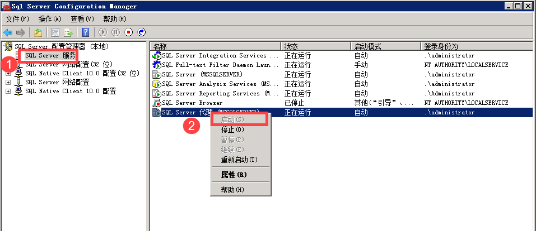Viewport: 536px width, 231px height.
Task: Select SQL Server Integration Services row name
Action: [x=221, y=56]
